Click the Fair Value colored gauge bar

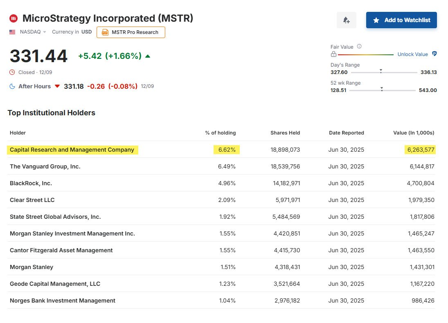click(x=366, y=54)
